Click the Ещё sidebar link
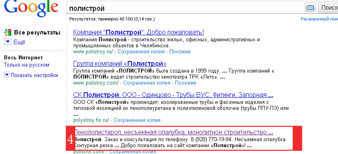The width and height of the screenshot is (338, 154). [19, 42]
